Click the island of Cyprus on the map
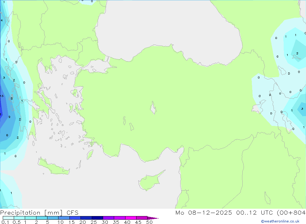The height and width of the screenshot is (224, 306). tap(150, 181)
